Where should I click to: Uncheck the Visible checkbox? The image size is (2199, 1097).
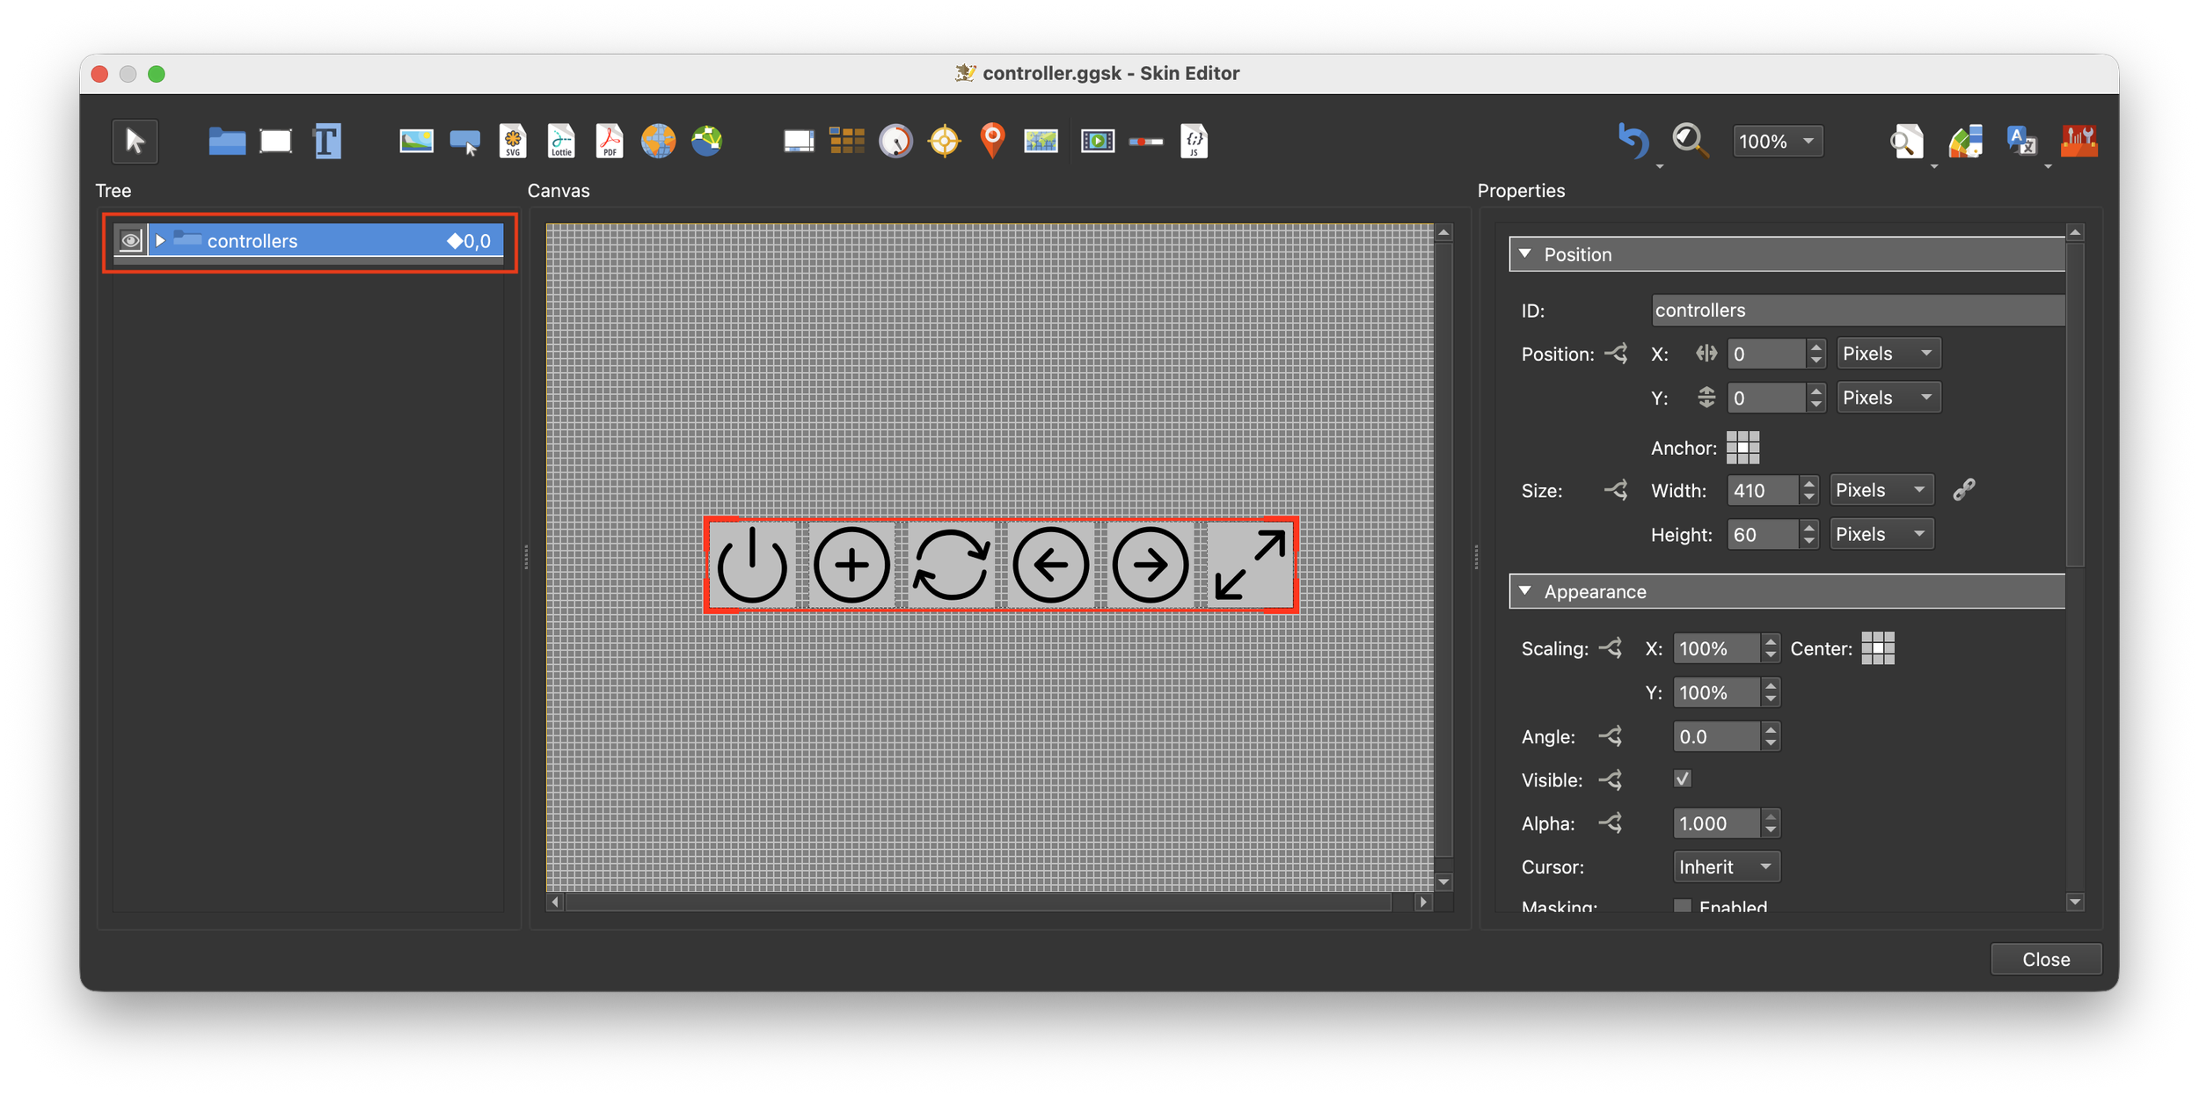tap(1682, 779)
